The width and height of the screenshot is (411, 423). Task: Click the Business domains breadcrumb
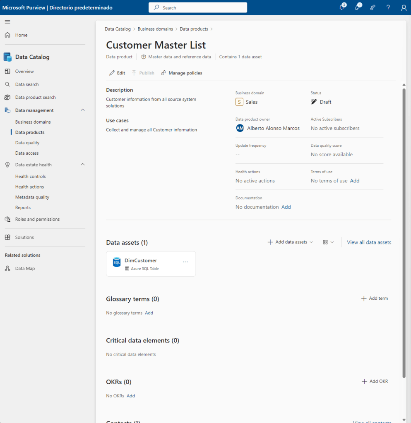coord(156,29)
